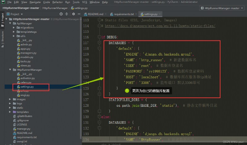Expand the migrations folder
This screenshot has height=145, width=247.
[14, 27]
